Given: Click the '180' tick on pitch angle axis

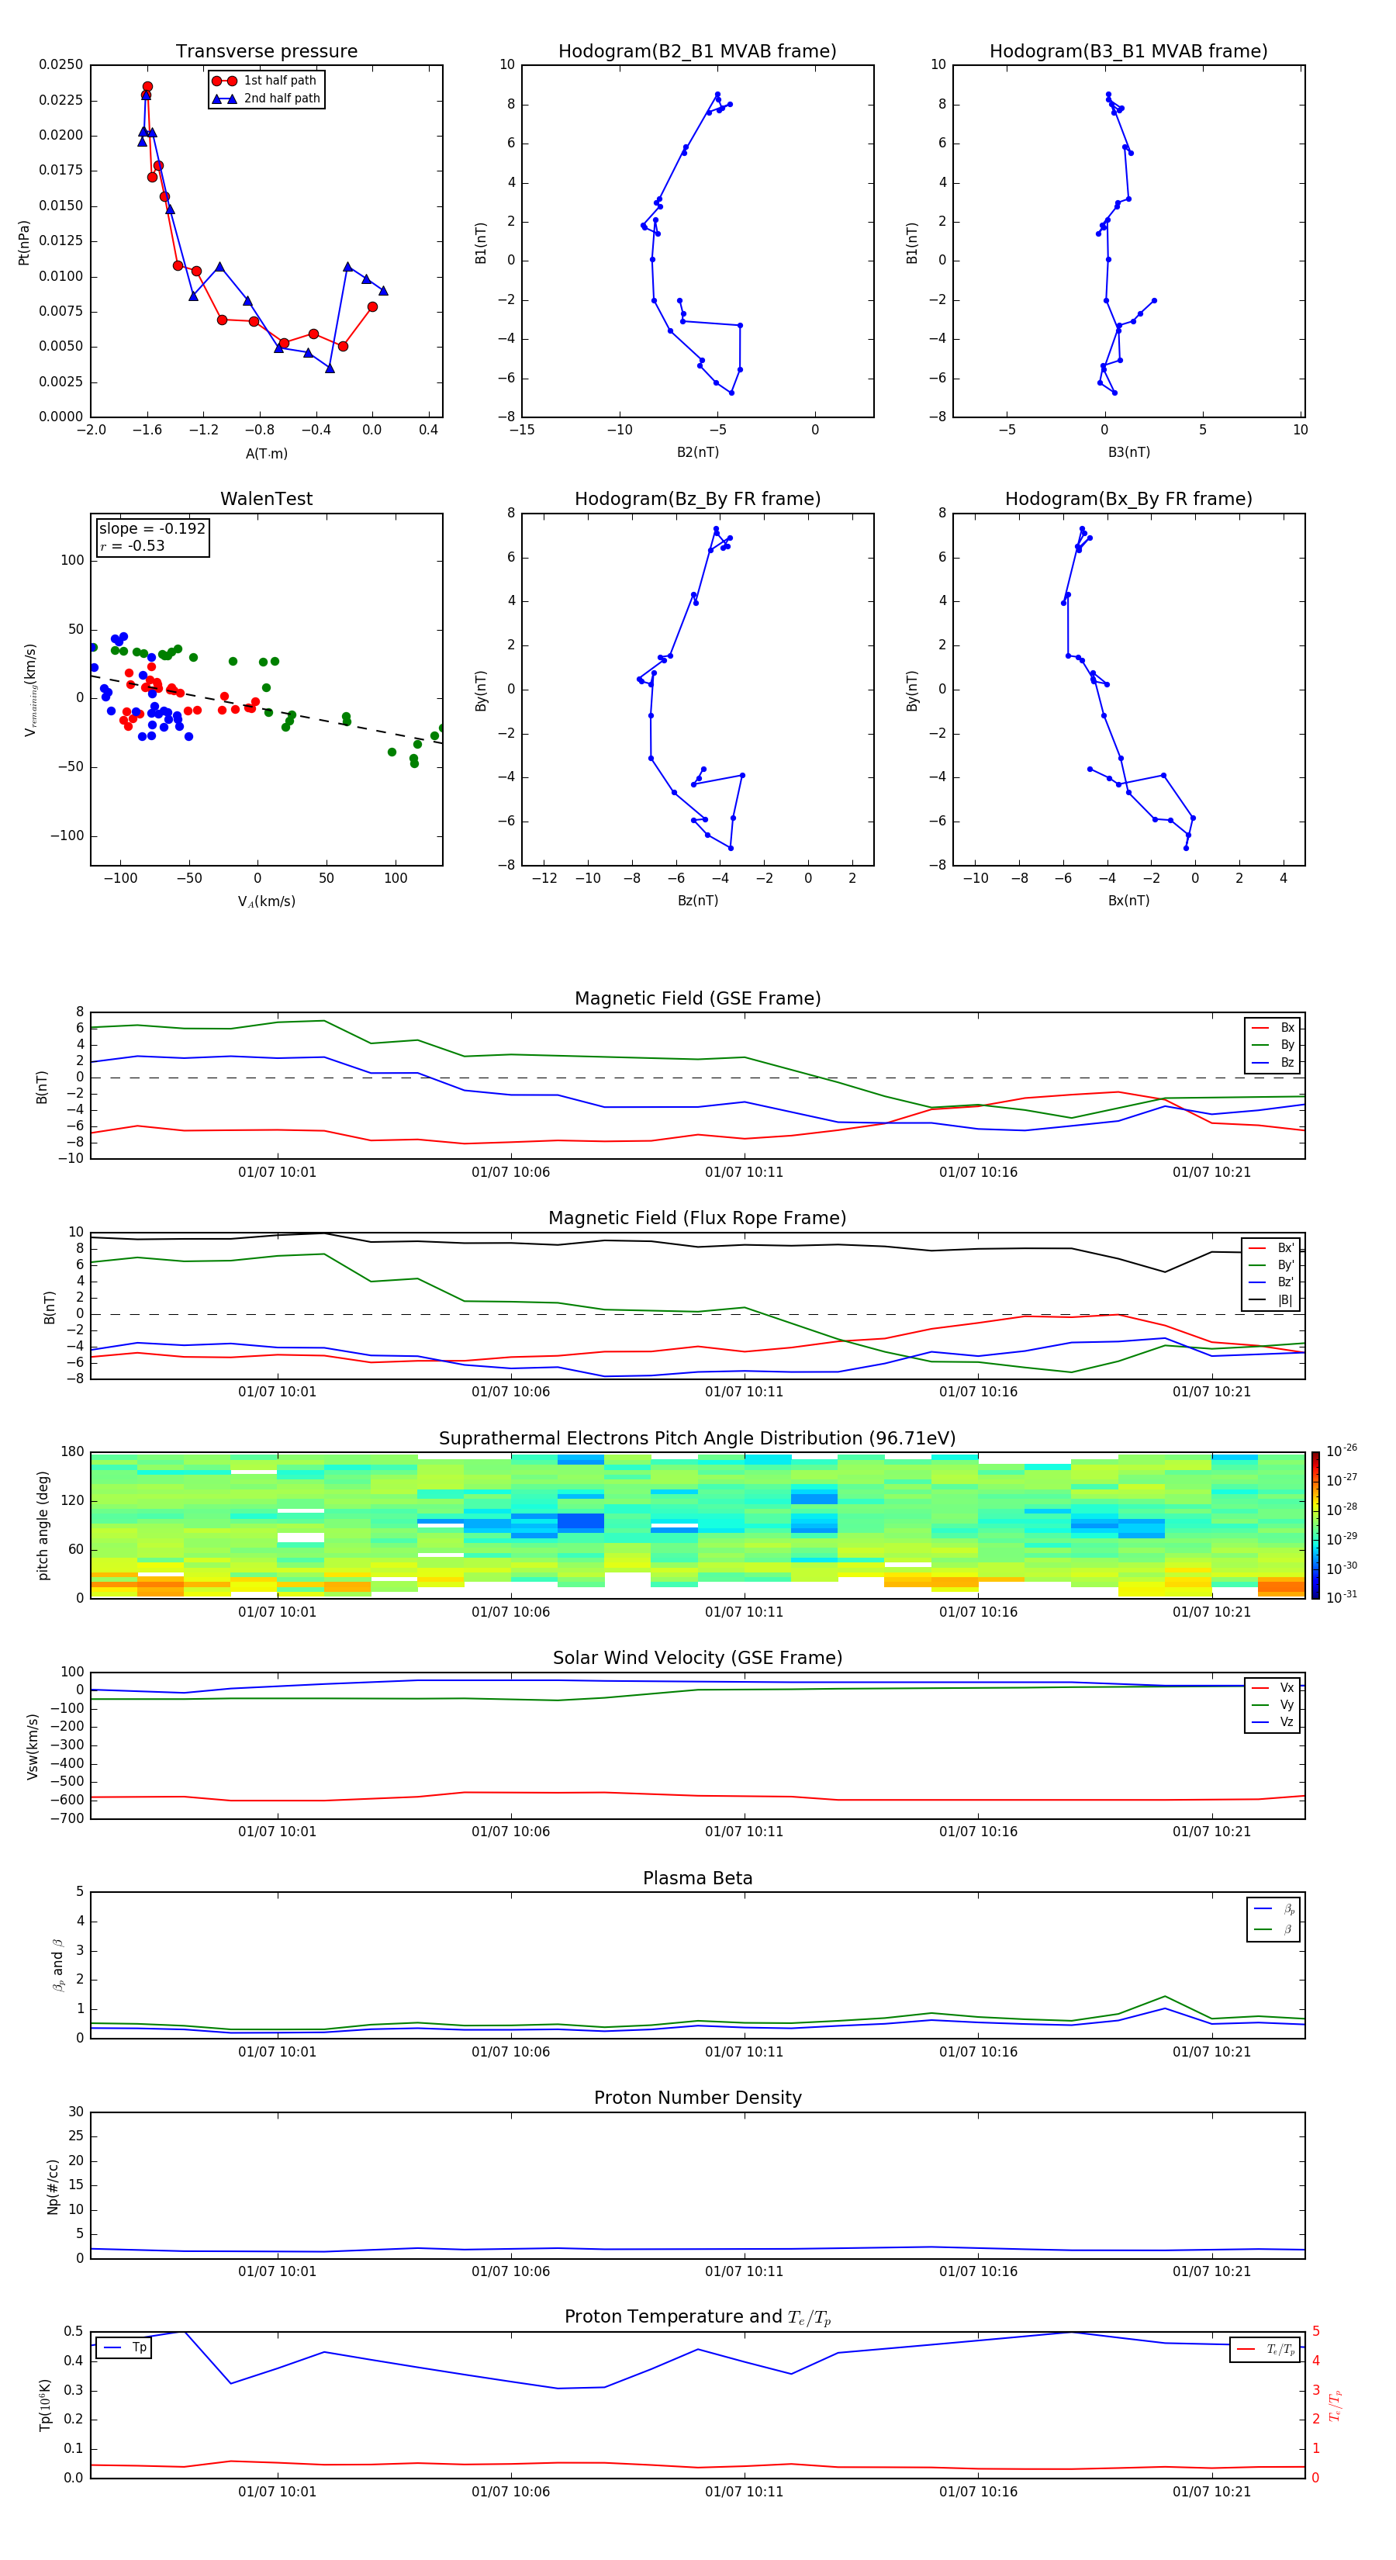Looking at the screenshot, I should tap(73, 1452).
